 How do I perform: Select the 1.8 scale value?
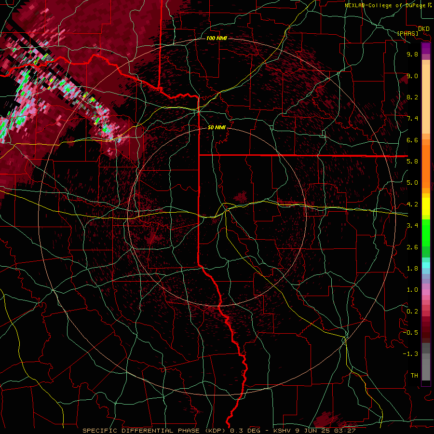click(412, 268)
